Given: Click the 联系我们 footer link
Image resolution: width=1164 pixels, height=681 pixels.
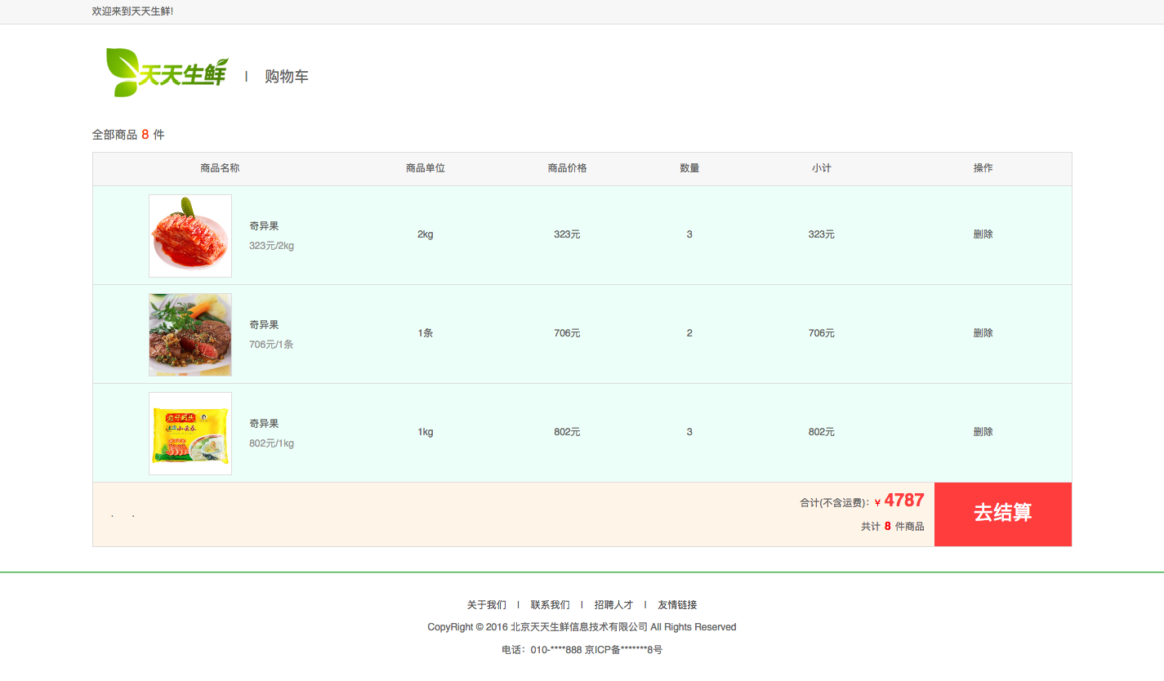Looking at the screenshot, I should [x=551, y=604].
